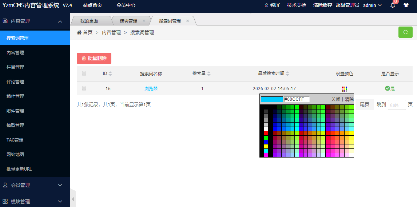417x207 pixels.
Task: Tick the checkbox for row ID 16
Action: coord(84,88)
